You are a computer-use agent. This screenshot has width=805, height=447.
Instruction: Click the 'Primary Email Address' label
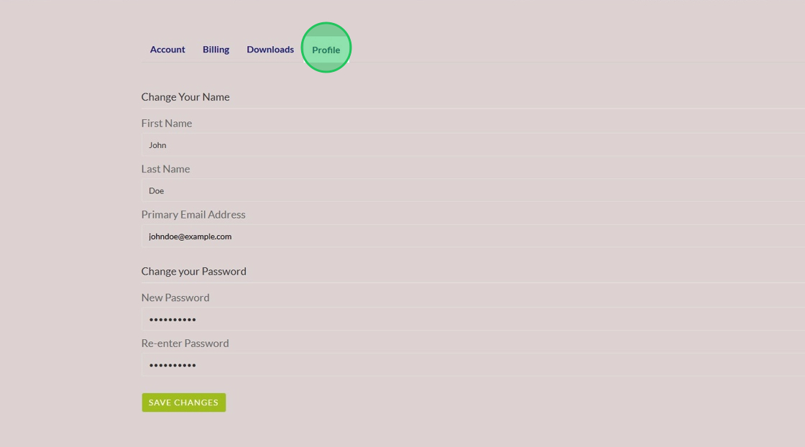coord(193,215)
